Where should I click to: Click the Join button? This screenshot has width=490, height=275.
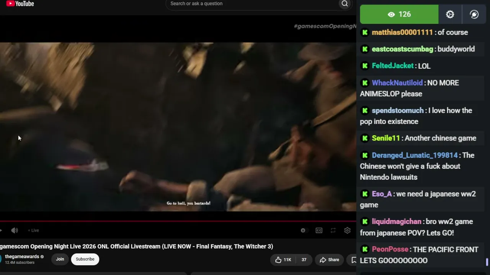click(x=60, y=259)
